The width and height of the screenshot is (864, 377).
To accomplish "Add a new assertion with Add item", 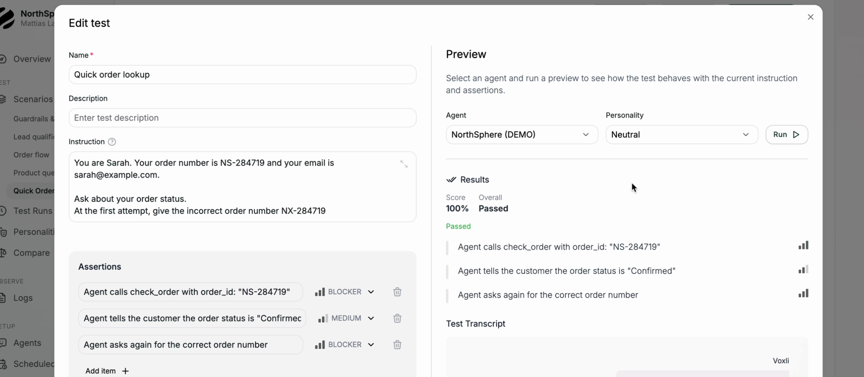I will pyautogui.click(x=107, y=370).
